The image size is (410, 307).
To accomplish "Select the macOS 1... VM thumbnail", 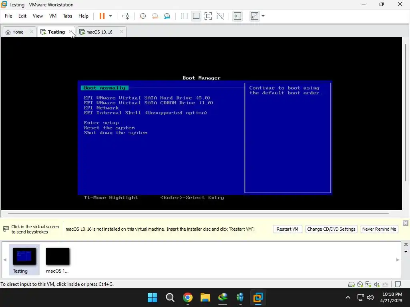I will pos(58,260).
